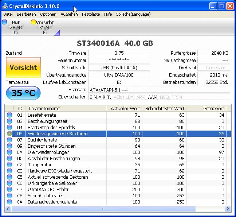Click status orb of Unkorrigierbare Sektoren row
Viewport: 236px width, 217px height.
pos(9,183)
